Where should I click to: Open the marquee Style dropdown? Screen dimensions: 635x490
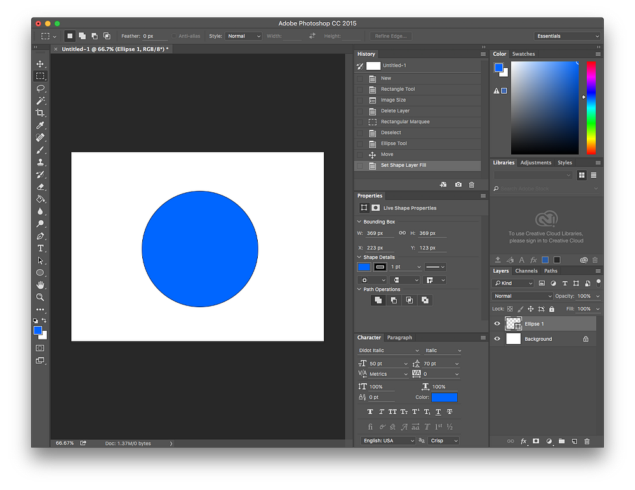coord(243,36)
